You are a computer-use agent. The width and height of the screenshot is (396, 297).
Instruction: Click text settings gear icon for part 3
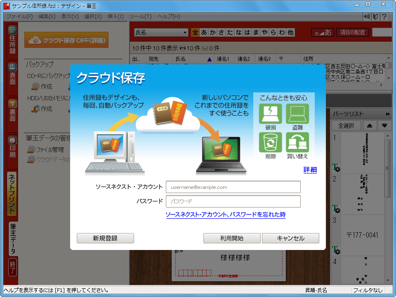[336, 250]
